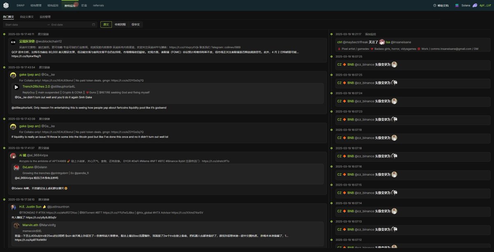Image resolution: width=494 pixels, height=252 pixels.
Task: Click the Trench2Riches 2.0 avatar
Action: 16,87
